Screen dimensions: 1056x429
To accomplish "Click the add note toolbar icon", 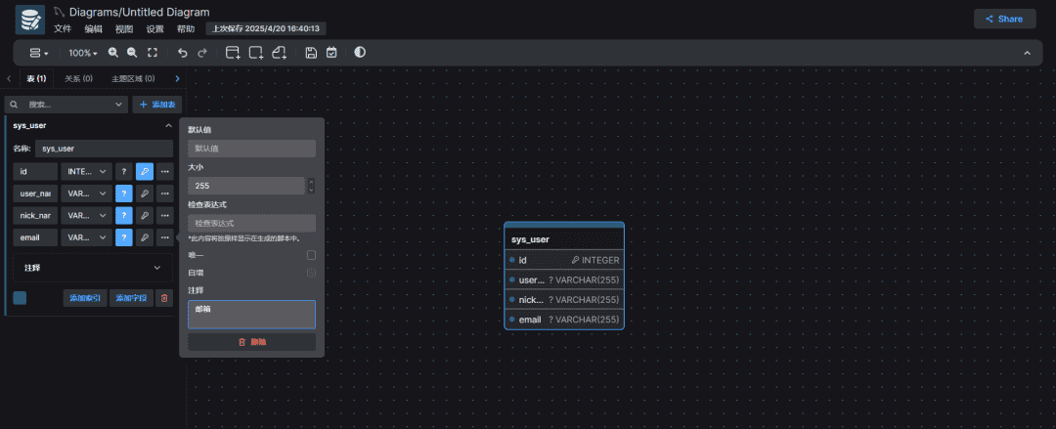I will point(280,53).
